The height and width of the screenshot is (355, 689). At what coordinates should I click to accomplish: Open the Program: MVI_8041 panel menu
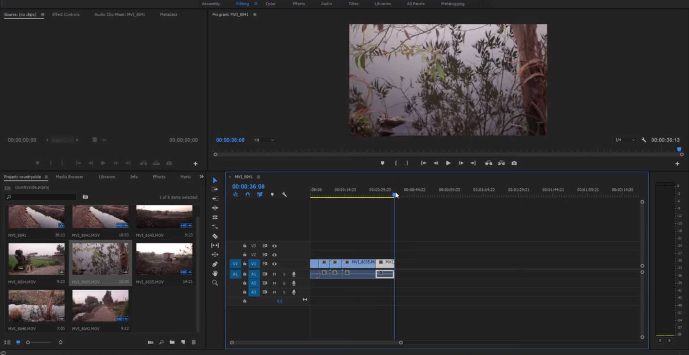(x=255, y=15)
